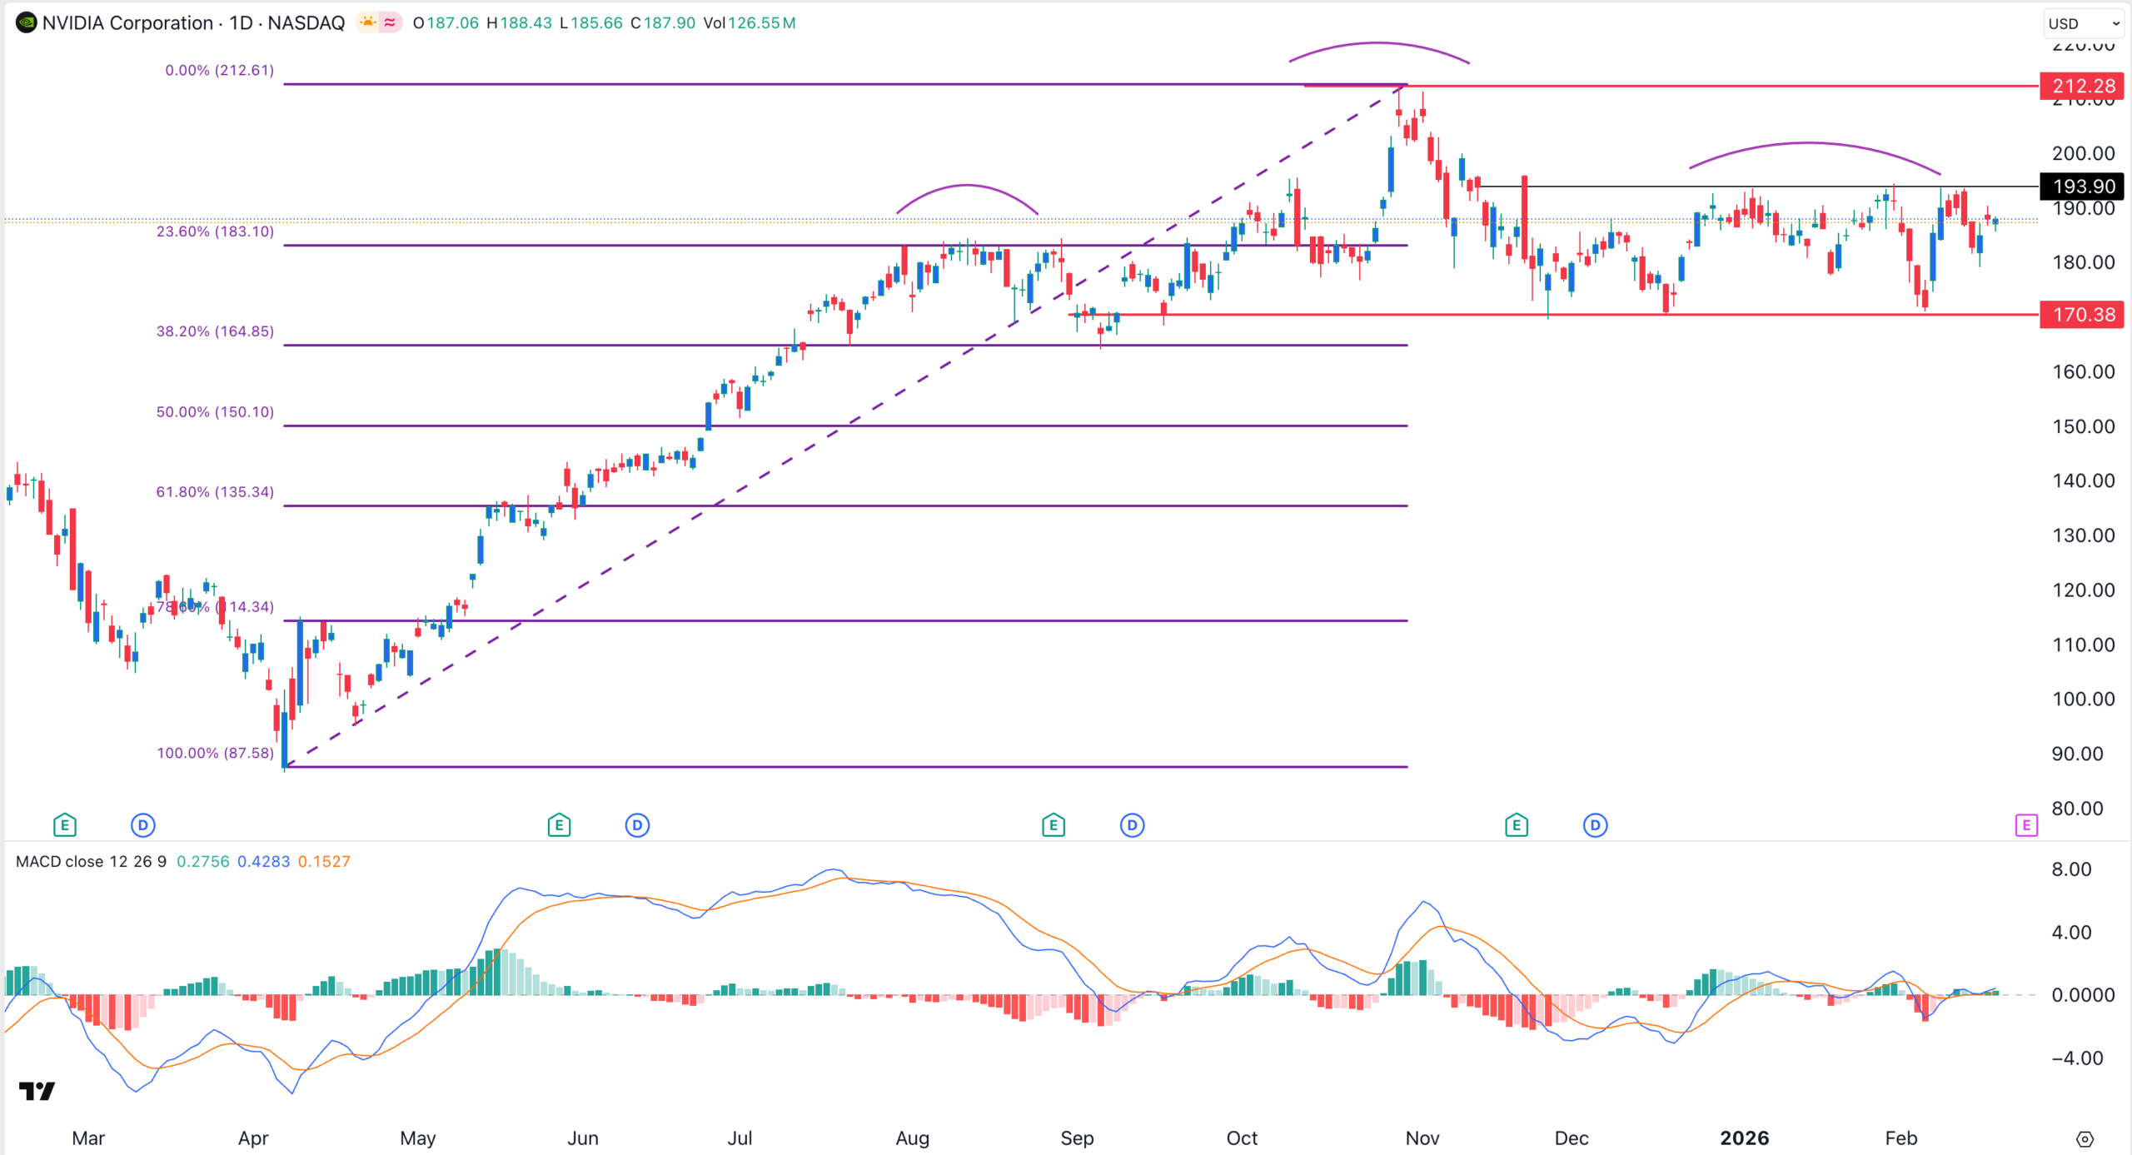2132x1155 pixels.
Task: Click the 2026 label on the time axis
Action: 1745,1138
